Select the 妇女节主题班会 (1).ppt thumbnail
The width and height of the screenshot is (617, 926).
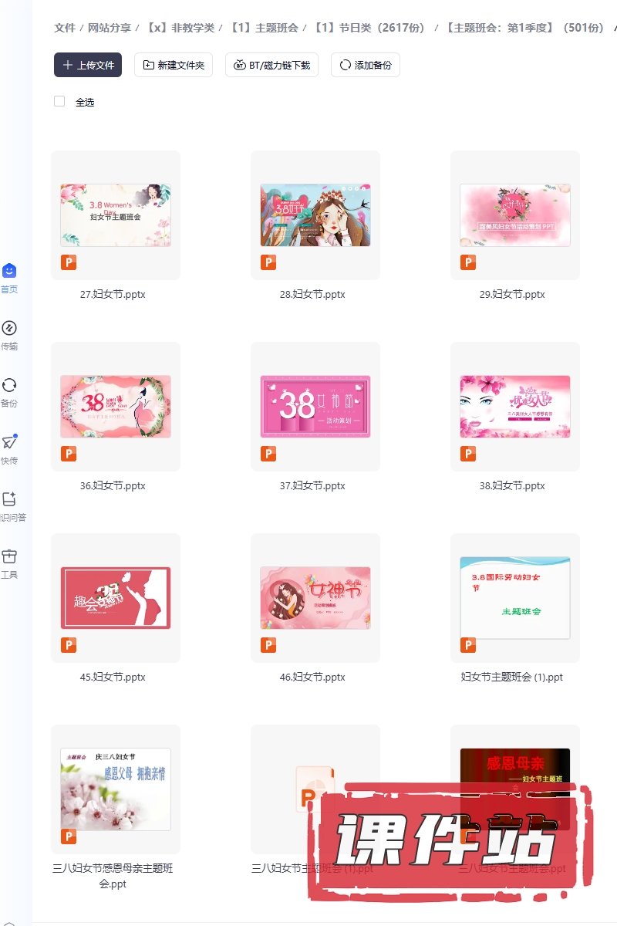click(514, 597)
